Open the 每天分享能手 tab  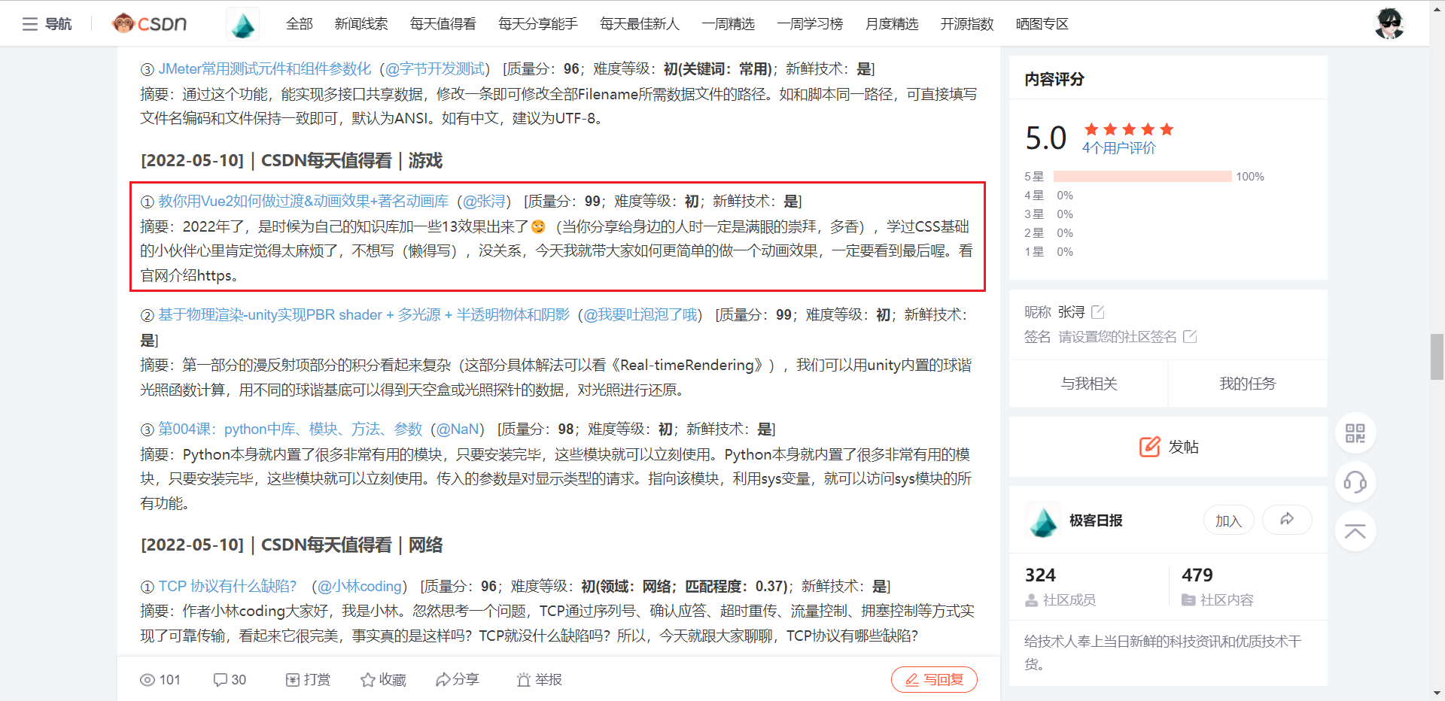tap(538, 24)
